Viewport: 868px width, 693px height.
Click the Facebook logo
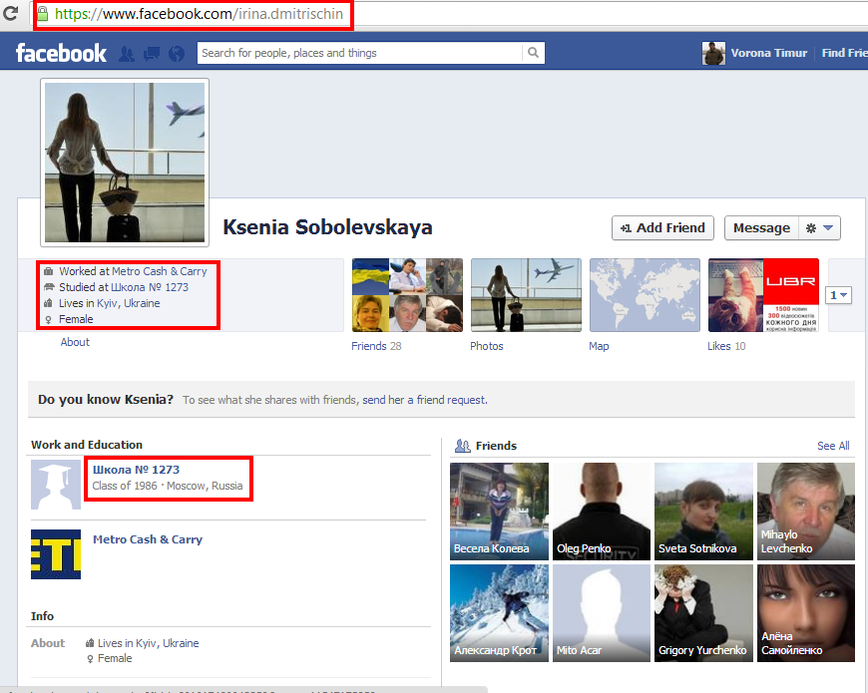coord(61,54)
